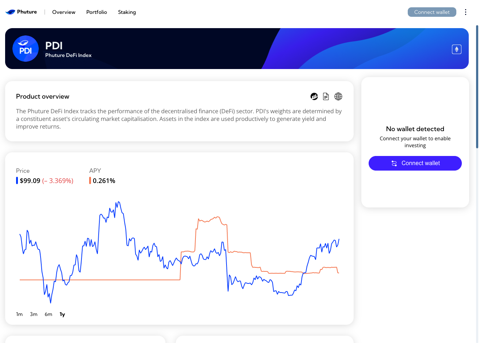The width and height of the screenshot is (483, 343).
Task: Click the $99.09 price value
Action: 30,181
